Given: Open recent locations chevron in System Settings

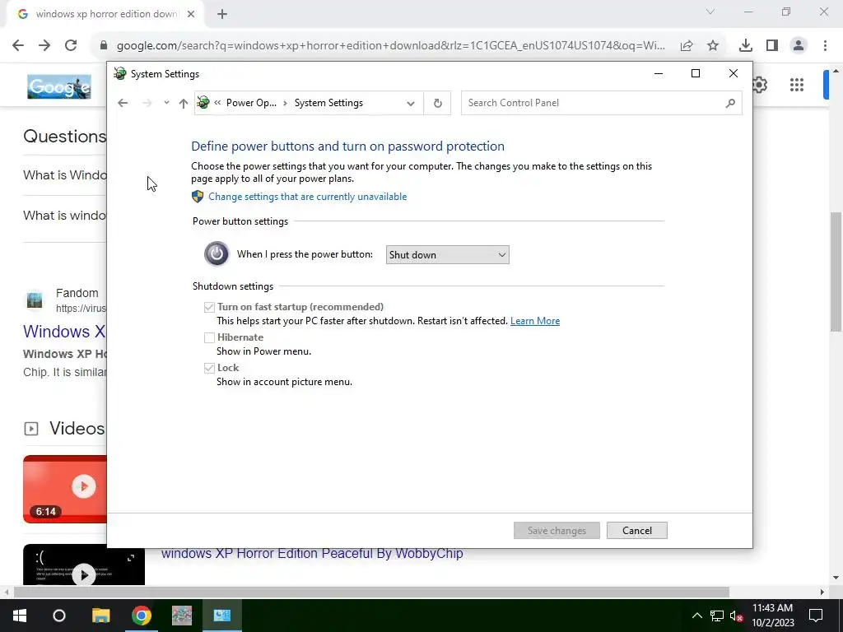Looking at the screenshot, I should click(166, 103).
